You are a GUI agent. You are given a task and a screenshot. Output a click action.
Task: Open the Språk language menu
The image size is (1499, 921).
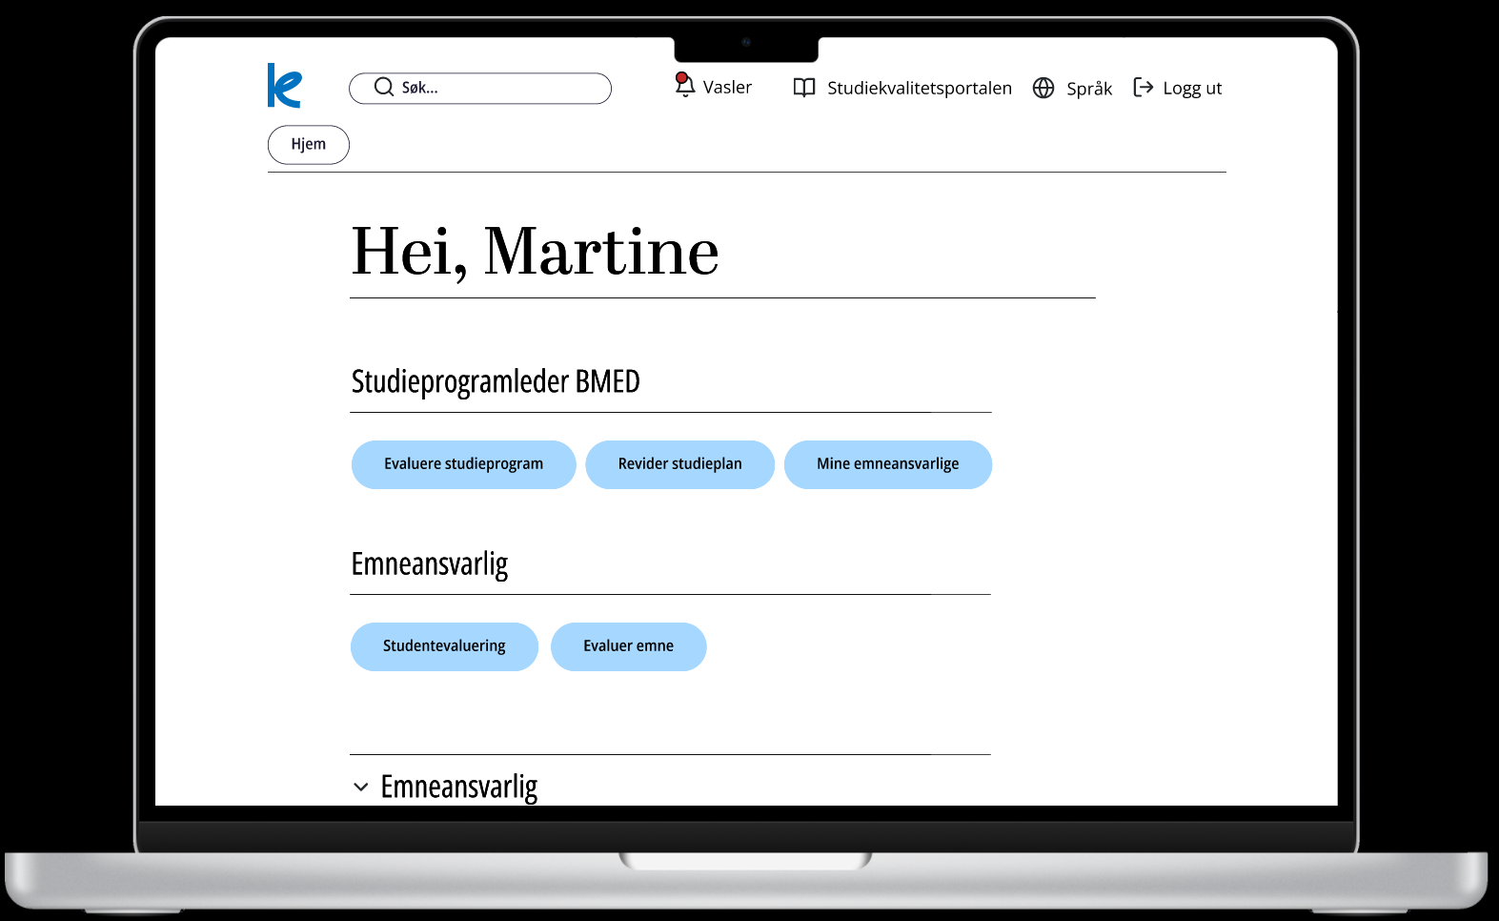[x=1089, y=89]
